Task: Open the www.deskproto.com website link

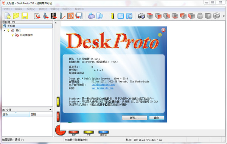Action: click(103, 88)
